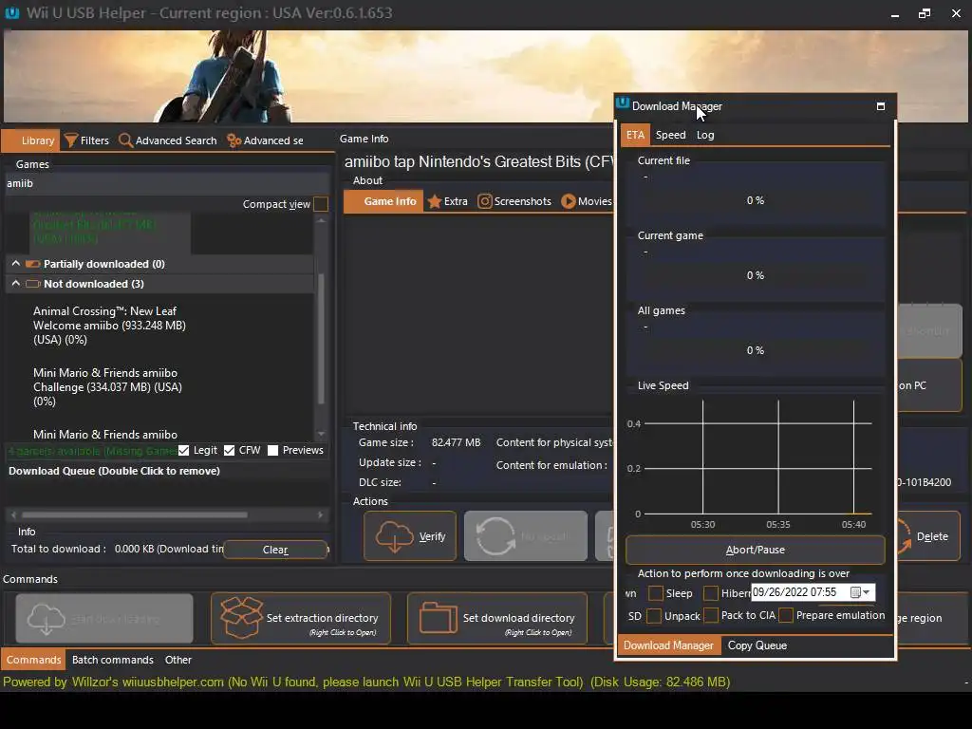Select the bottom Commands tab

coord(33,660)
